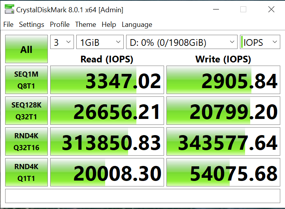Start the RND4K Q1T1 test
Viewport: 285px width, 209px height.
click(26, 172)
